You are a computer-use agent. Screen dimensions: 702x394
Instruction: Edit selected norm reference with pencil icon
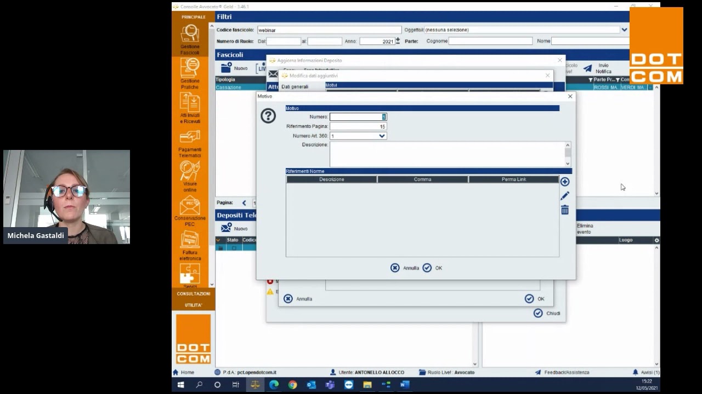pos(565,195)
